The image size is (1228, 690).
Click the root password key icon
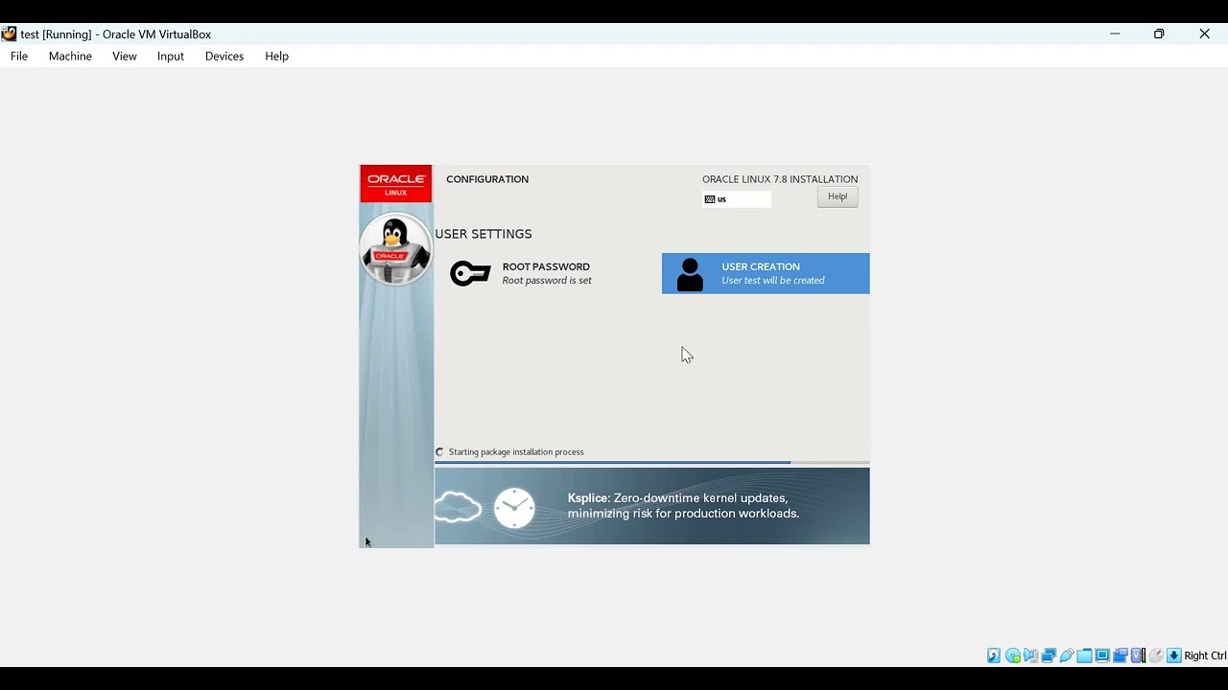pyautogui.click(x=470, y=273)
